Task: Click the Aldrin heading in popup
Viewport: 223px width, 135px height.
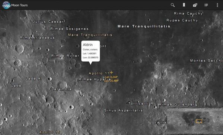Action: [x=88, y=45]
